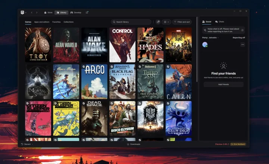
Task: Click the Add friends button
Action: 223,84
